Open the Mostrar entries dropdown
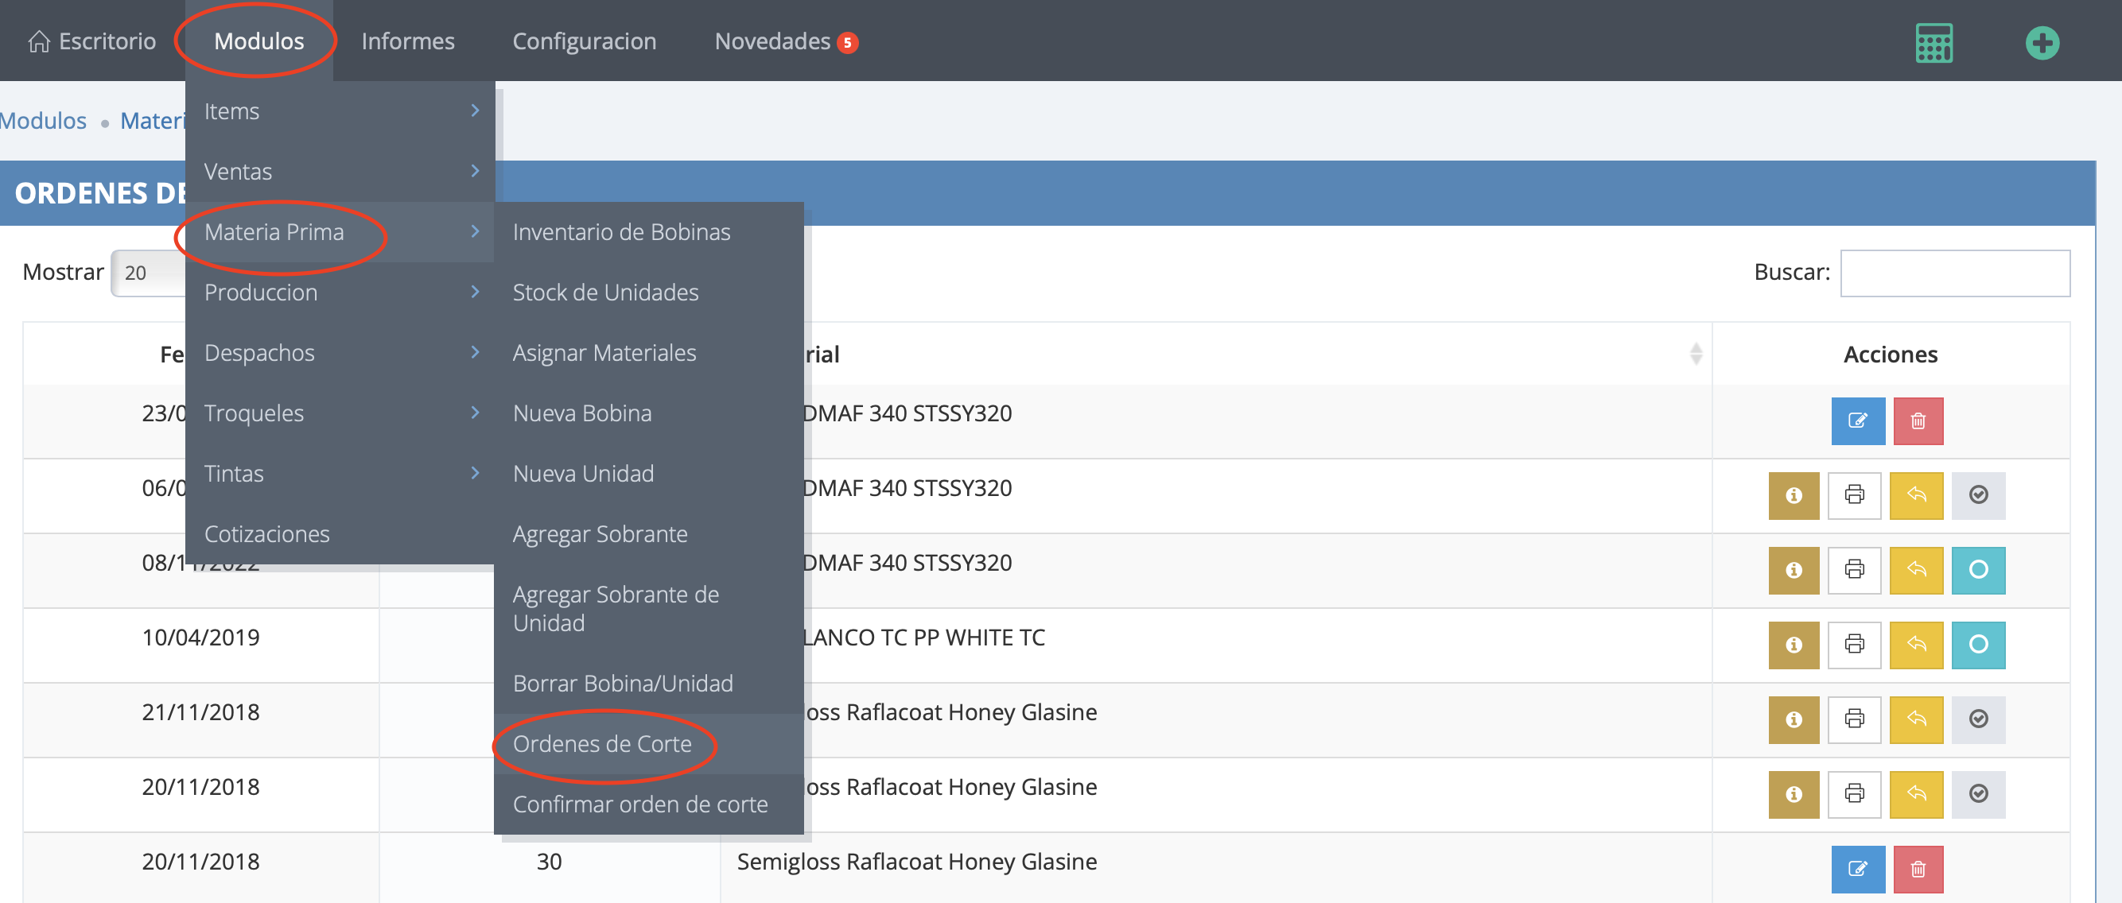 click(x=150, y=273)
